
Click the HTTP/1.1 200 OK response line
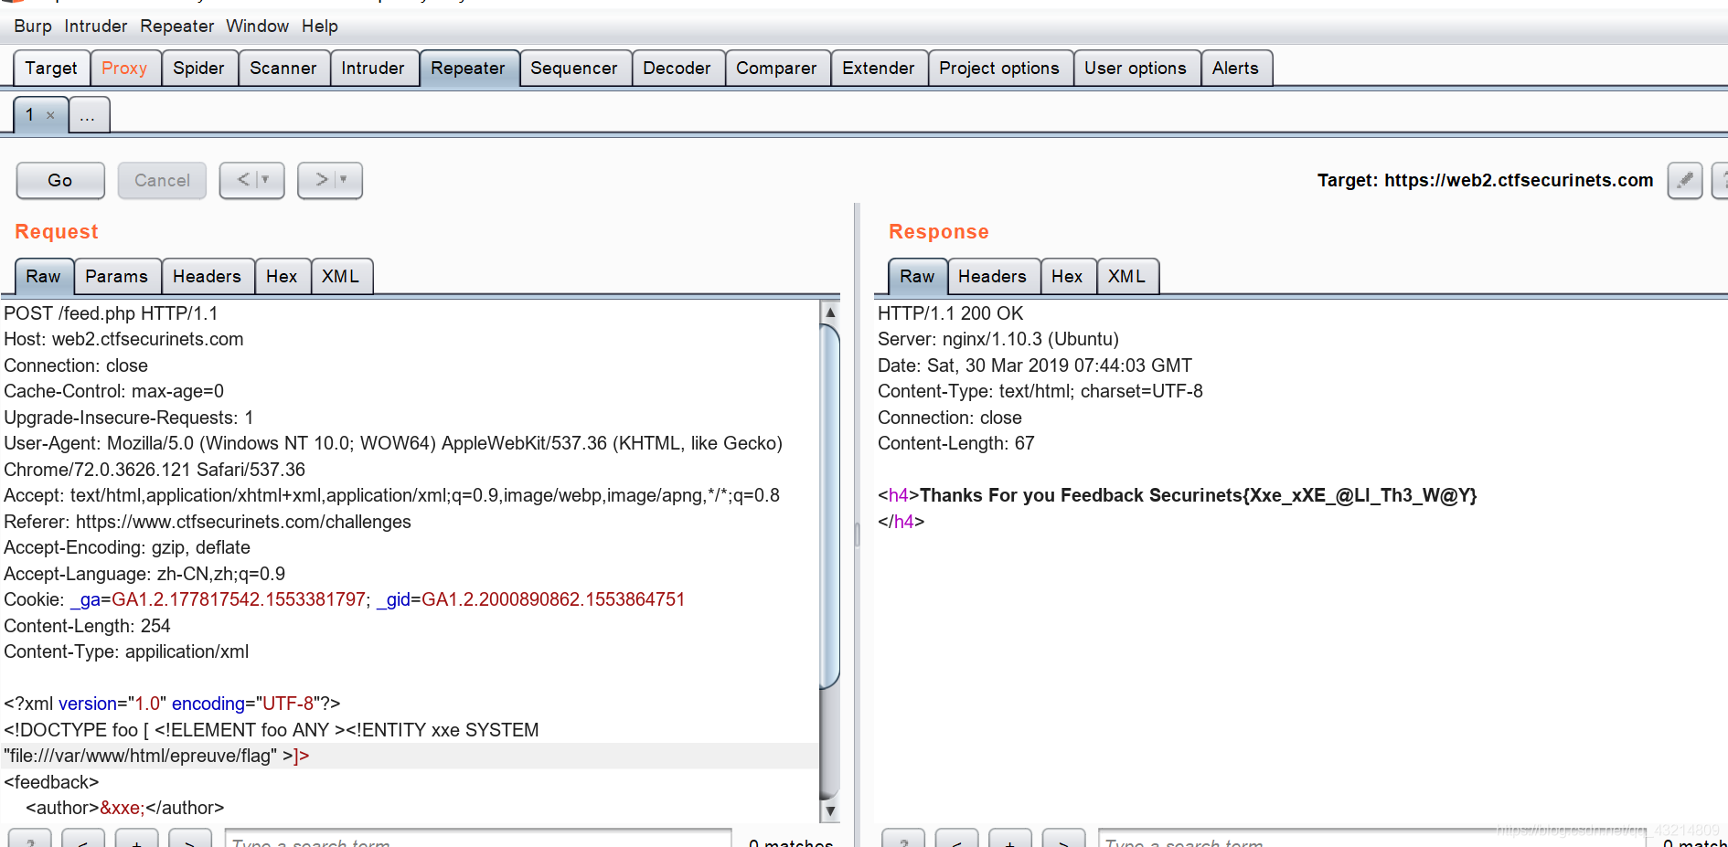point(950,313)
